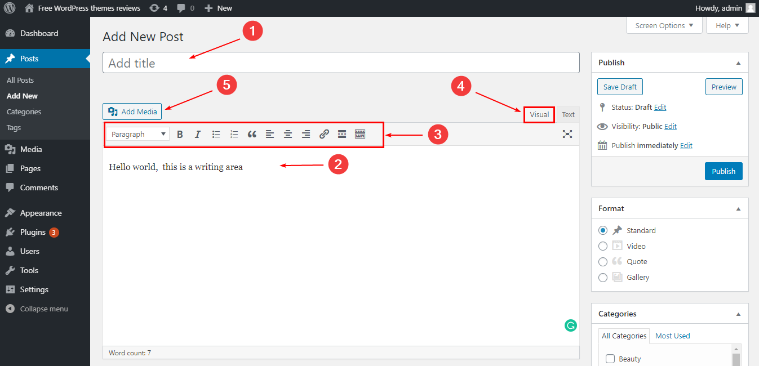Enter distraction-free fullscreen mode
Screen dimensions: 759x366
coord(567,134)
